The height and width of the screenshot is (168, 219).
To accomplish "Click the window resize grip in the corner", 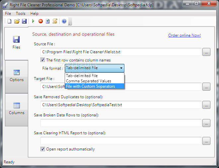I will (x=214, y=163).
